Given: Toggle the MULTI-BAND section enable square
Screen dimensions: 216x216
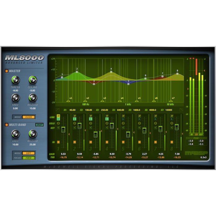Looking at the screenshot, I should click(x=6, y=125).
